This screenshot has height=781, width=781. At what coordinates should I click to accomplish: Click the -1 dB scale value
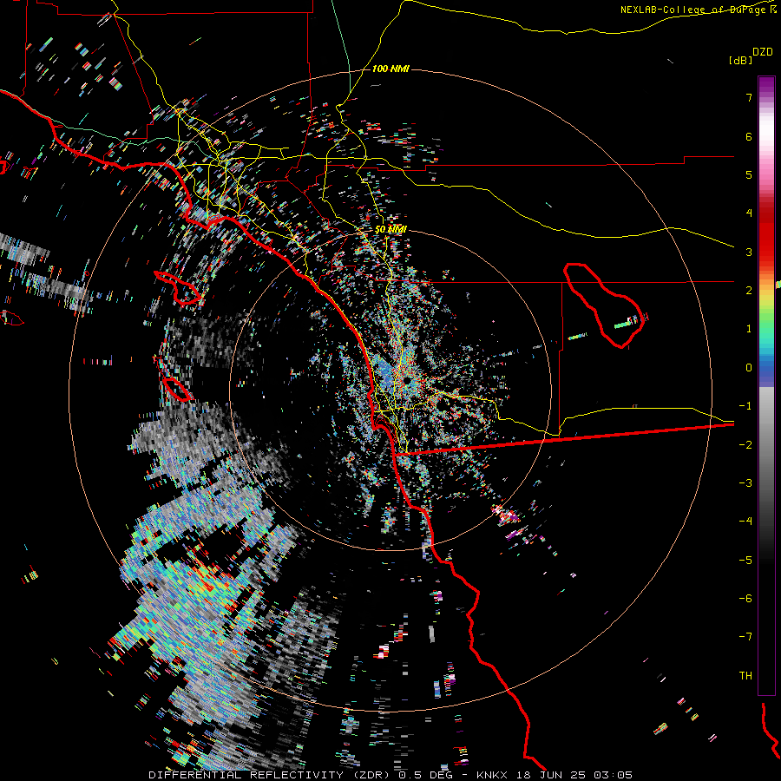tap(745, 406)
